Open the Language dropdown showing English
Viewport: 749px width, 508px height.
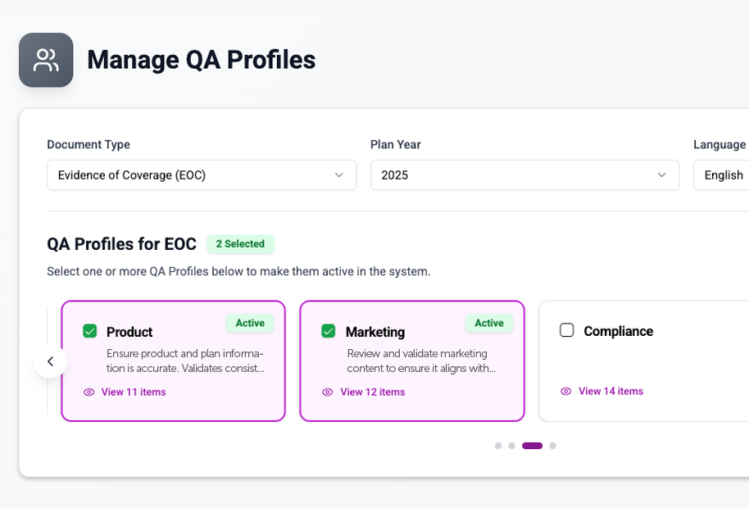click(725, 175)
